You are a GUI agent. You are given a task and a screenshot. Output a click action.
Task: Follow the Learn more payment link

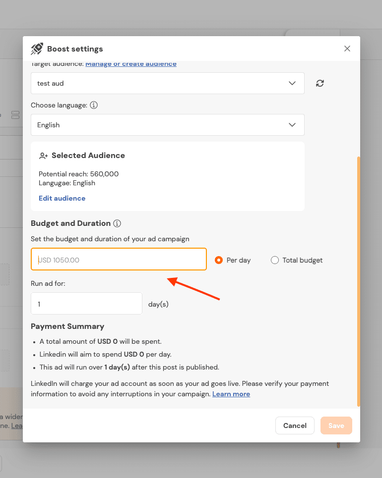(231, 394)
